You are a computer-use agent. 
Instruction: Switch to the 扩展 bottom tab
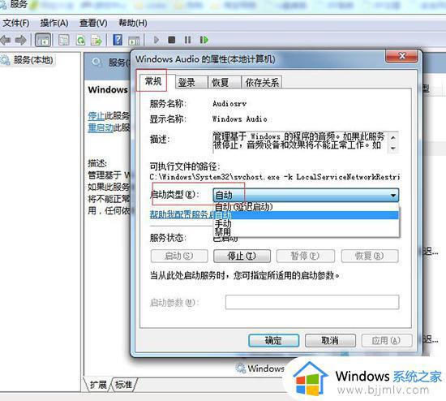(x=98, y=385)
